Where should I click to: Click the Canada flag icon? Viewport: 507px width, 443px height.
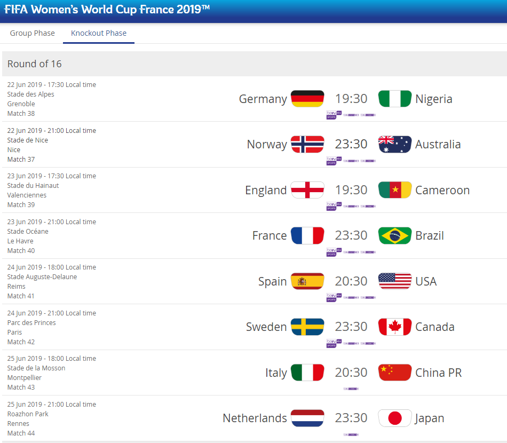point(395,327)
